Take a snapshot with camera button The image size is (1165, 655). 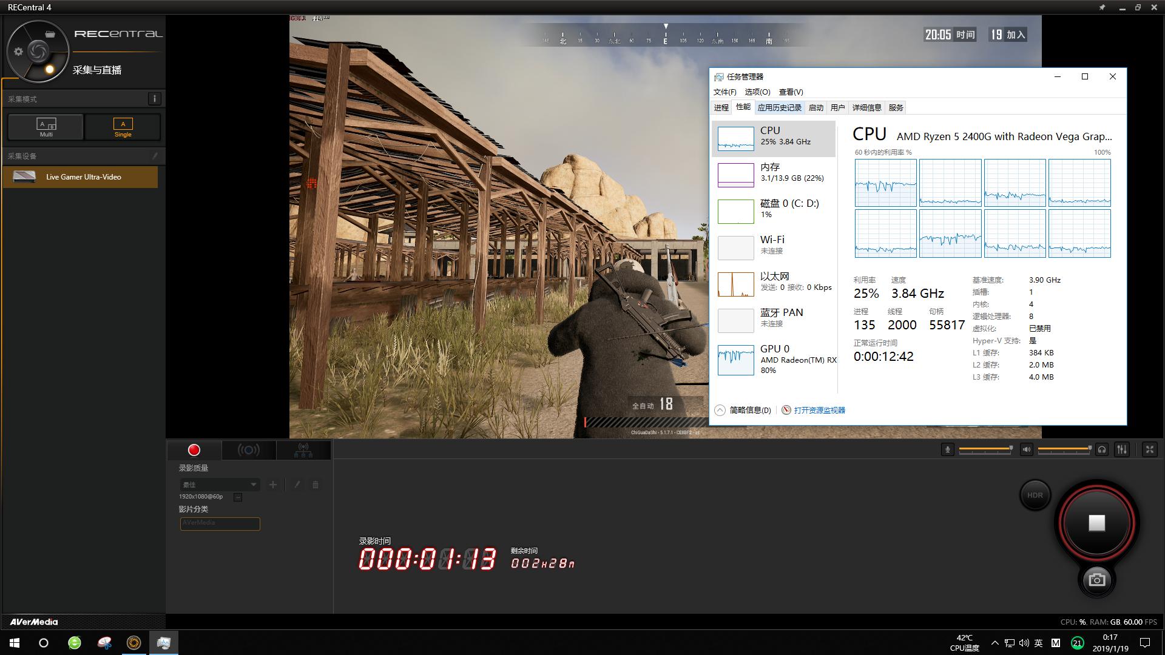(x=1096, y=580)
